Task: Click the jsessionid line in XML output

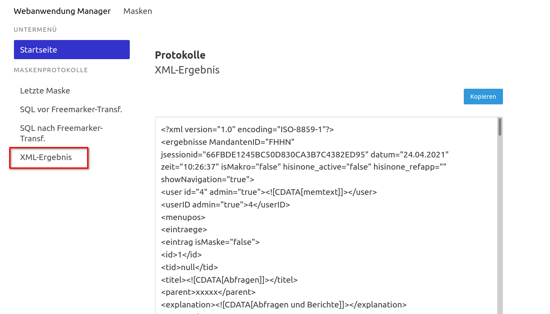Action: pos(305,154)
